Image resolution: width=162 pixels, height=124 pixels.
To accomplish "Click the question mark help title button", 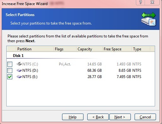I will tap(141, 2).
